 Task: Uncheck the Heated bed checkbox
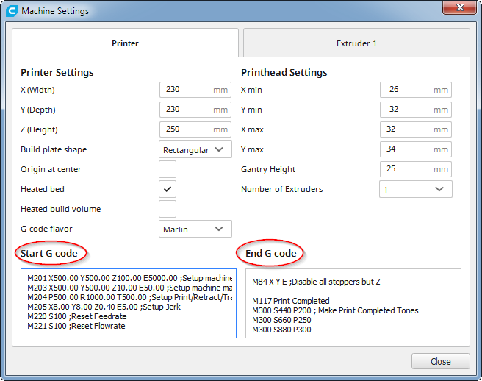[168, 189]
